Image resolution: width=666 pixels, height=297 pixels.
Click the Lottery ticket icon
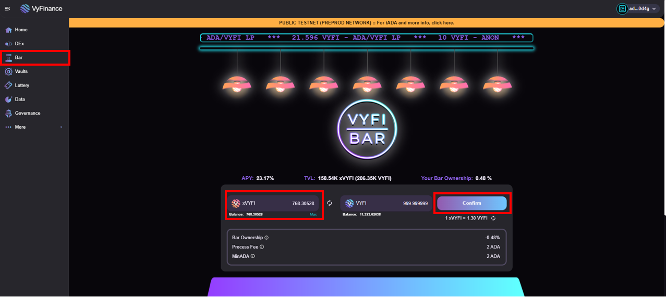(8, 85)
